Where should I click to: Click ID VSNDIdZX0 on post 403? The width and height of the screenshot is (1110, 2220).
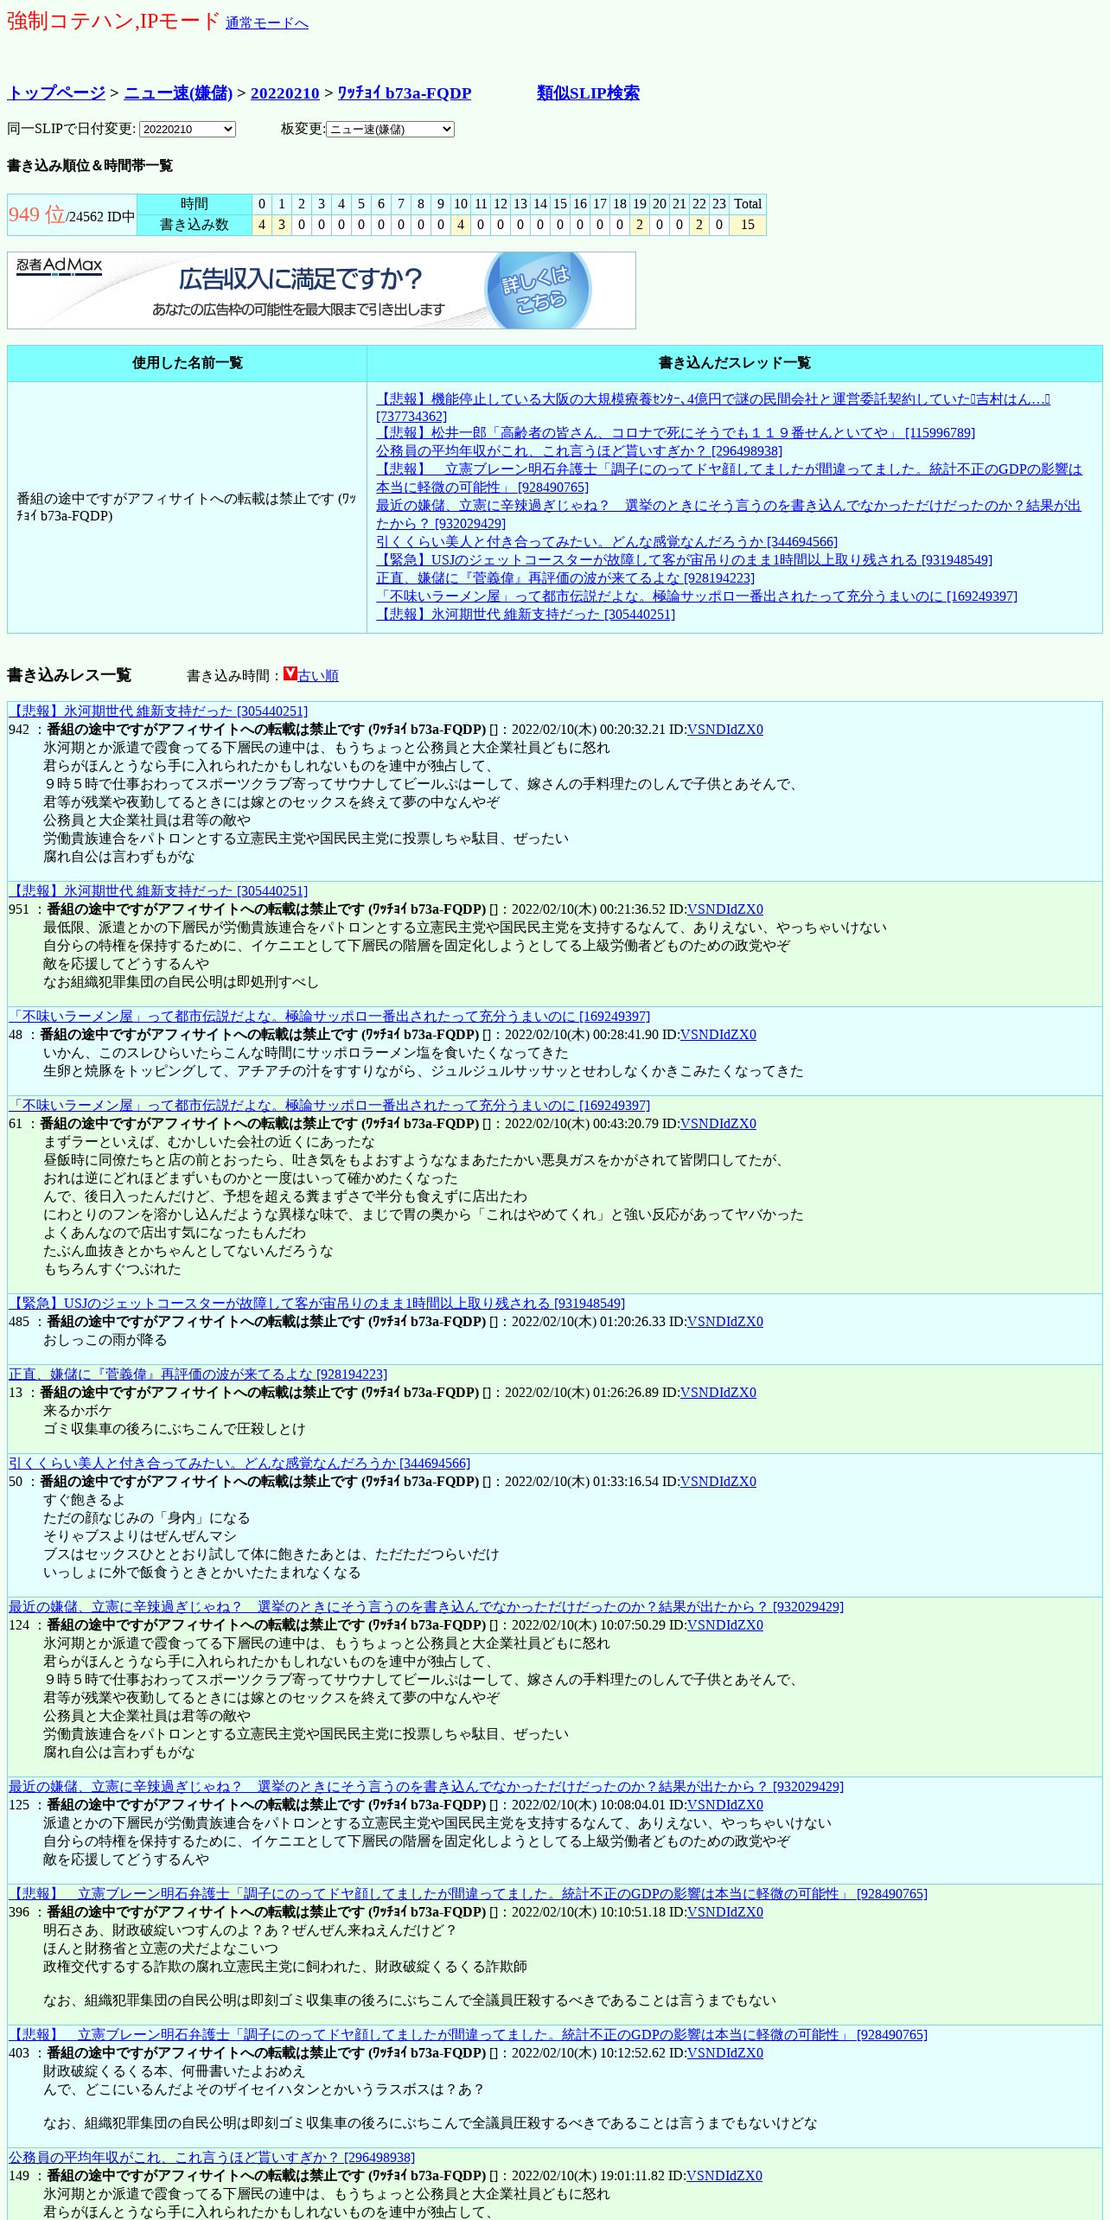pos(725,2053)
